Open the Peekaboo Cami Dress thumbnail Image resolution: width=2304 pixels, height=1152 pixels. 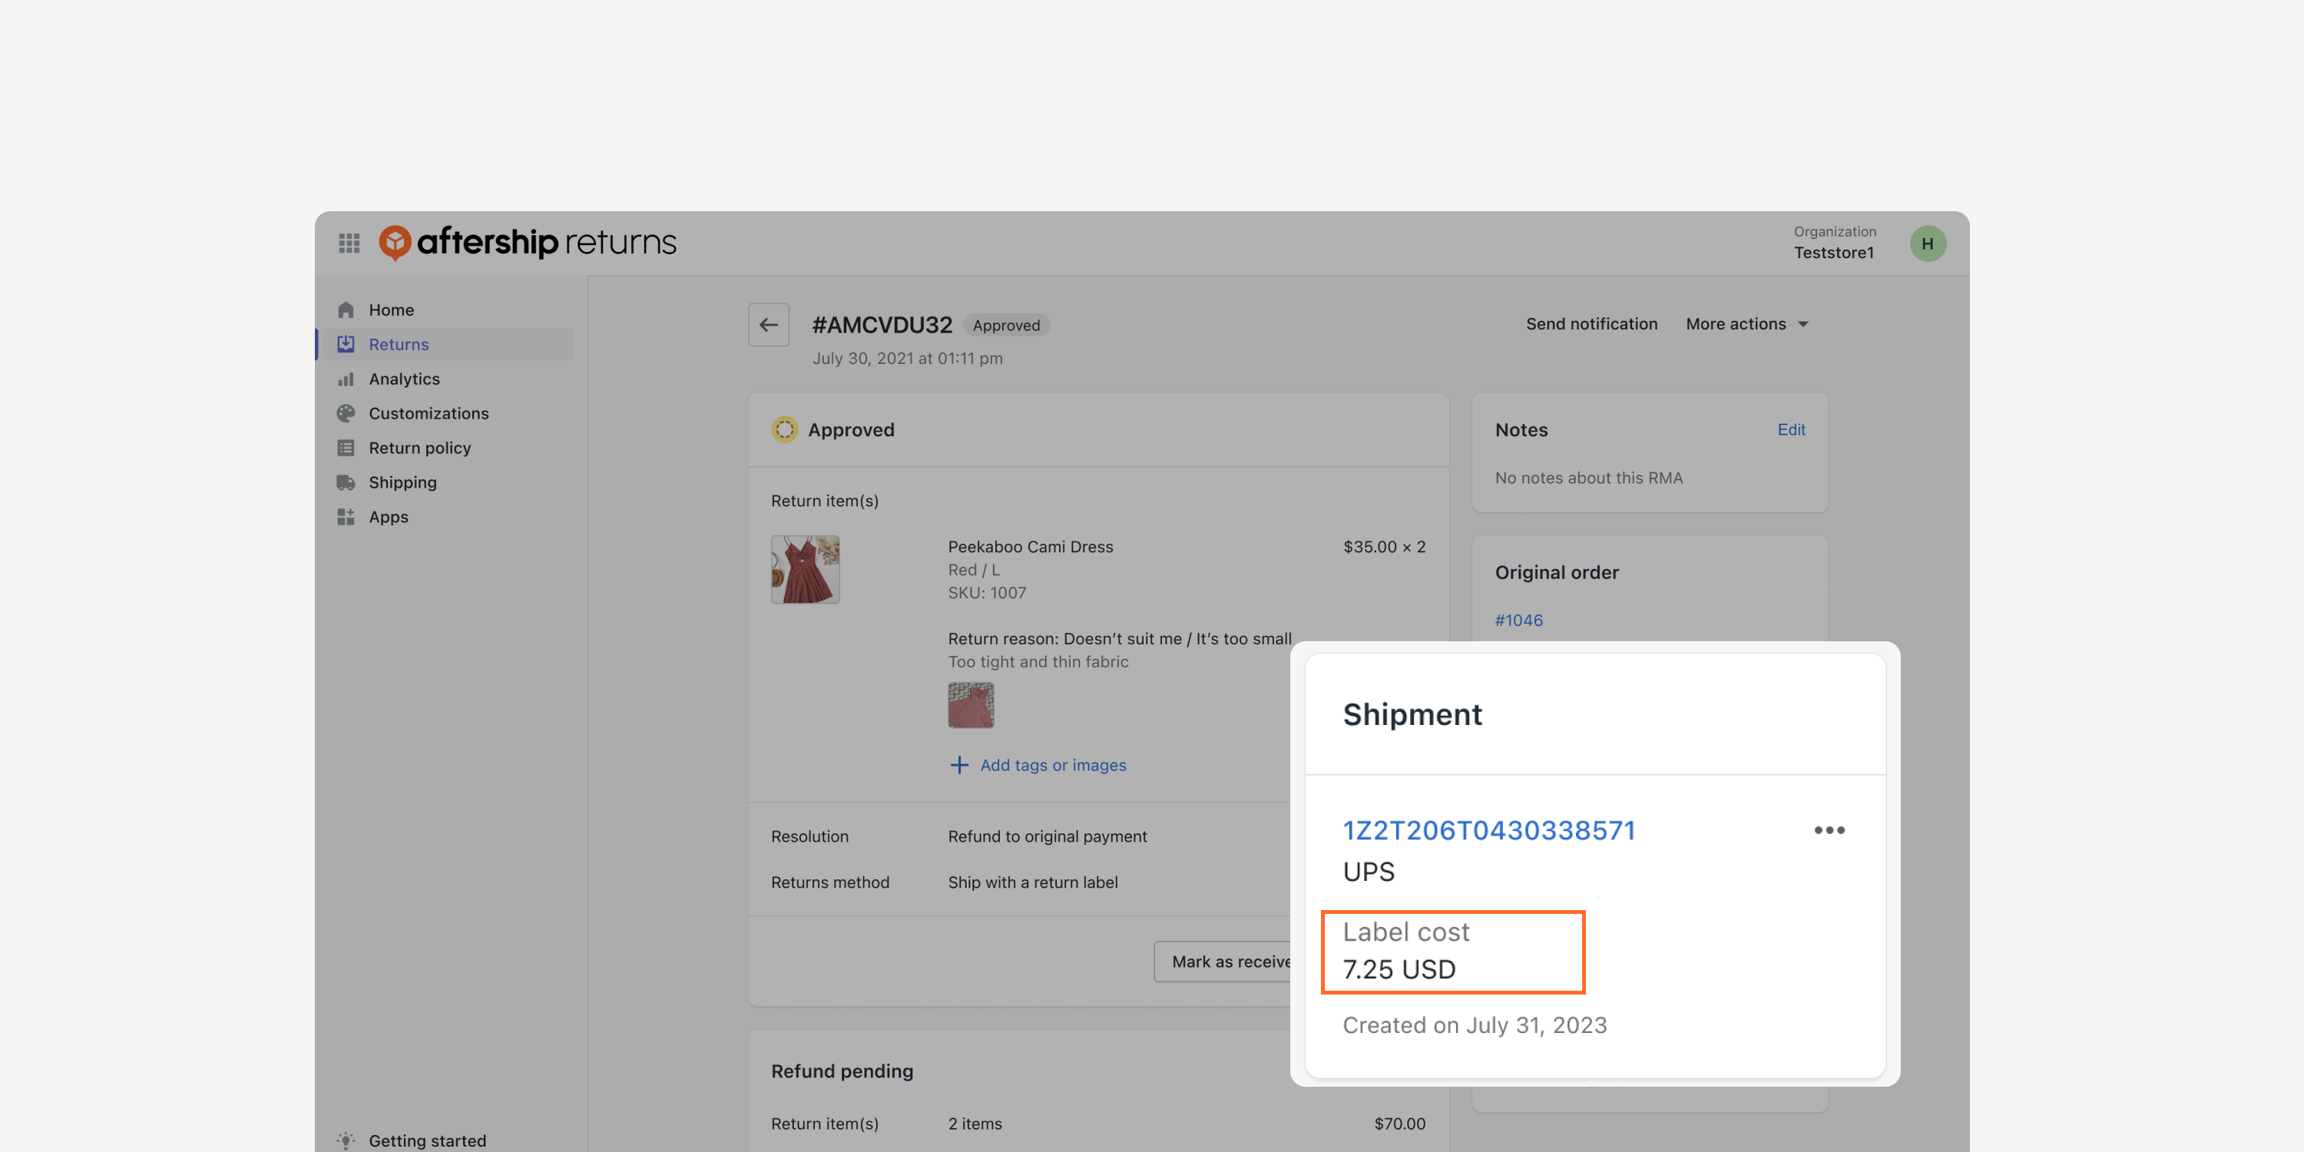tap(805, 569)
